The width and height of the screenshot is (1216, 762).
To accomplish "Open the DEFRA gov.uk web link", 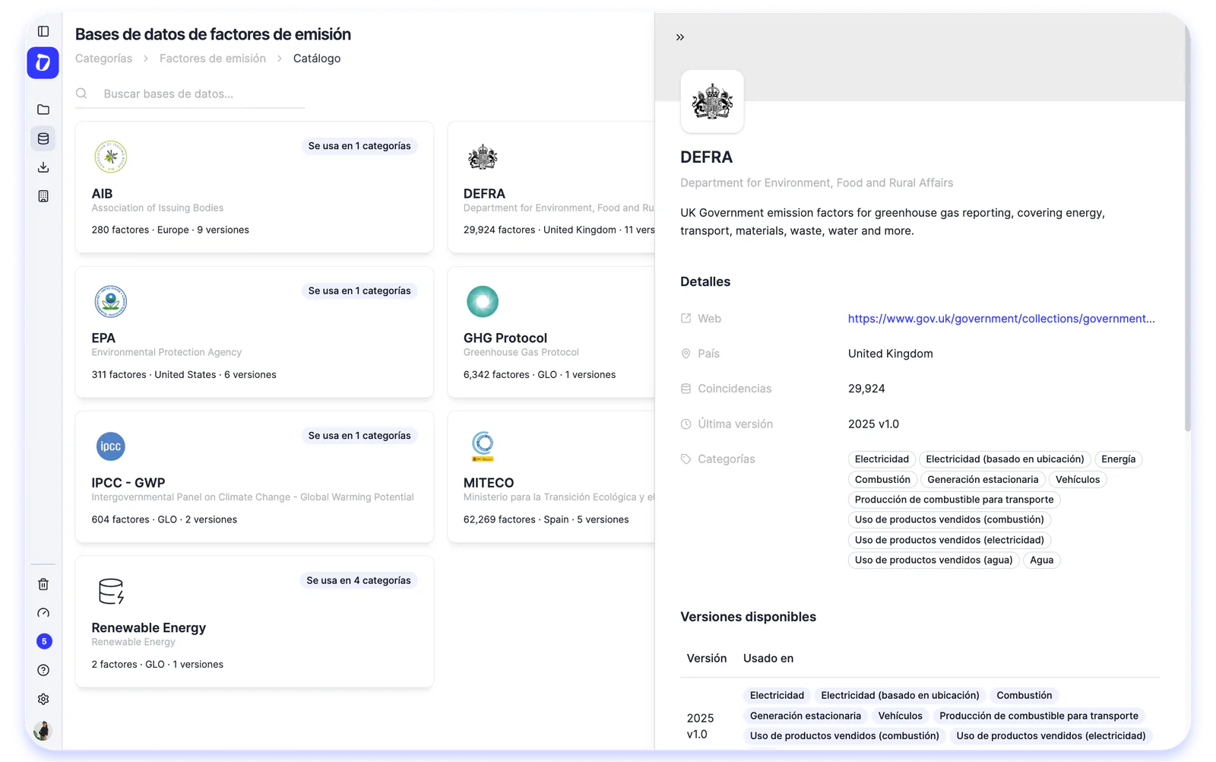I will [1001, 319].
